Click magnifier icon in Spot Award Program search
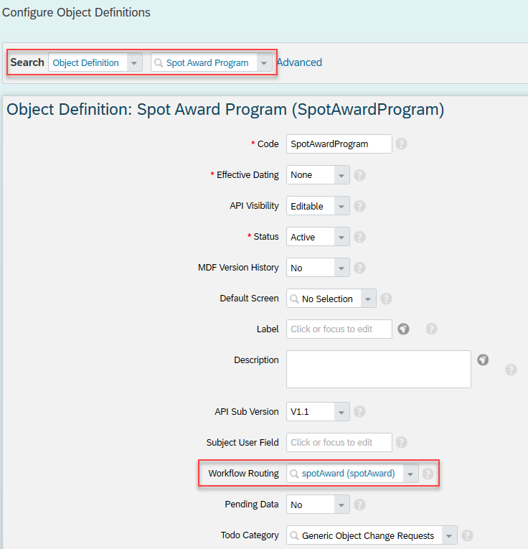The height and width of the screenshot is (549, 528). pyautogui.click(x=159, y=62)
